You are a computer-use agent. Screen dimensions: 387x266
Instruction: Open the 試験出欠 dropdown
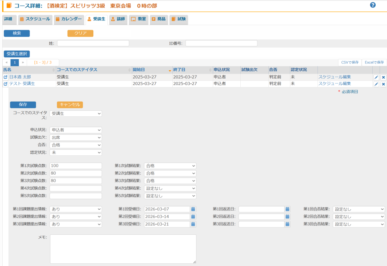coord(76,138)
